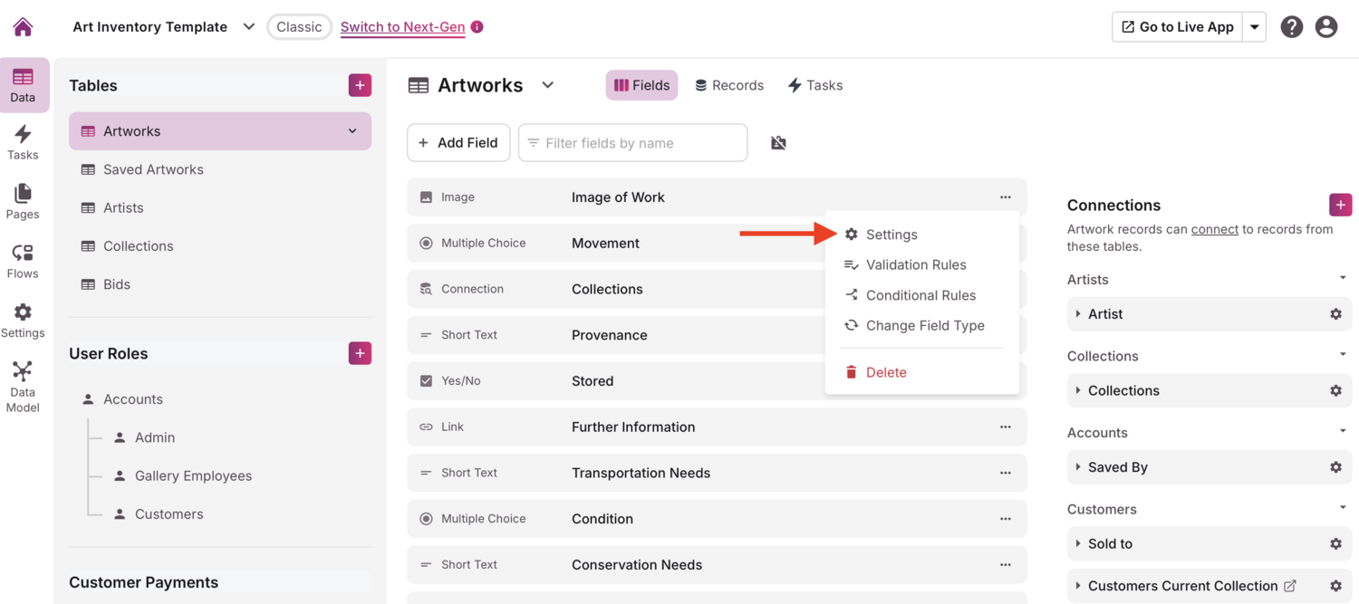Click the Switch to Next-Gen link

coord(402,27)
